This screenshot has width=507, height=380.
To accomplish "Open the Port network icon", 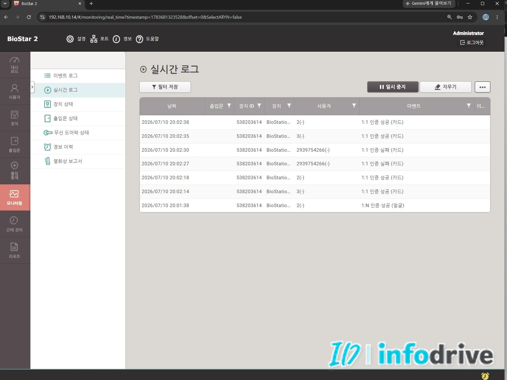I will coord(93,39).
